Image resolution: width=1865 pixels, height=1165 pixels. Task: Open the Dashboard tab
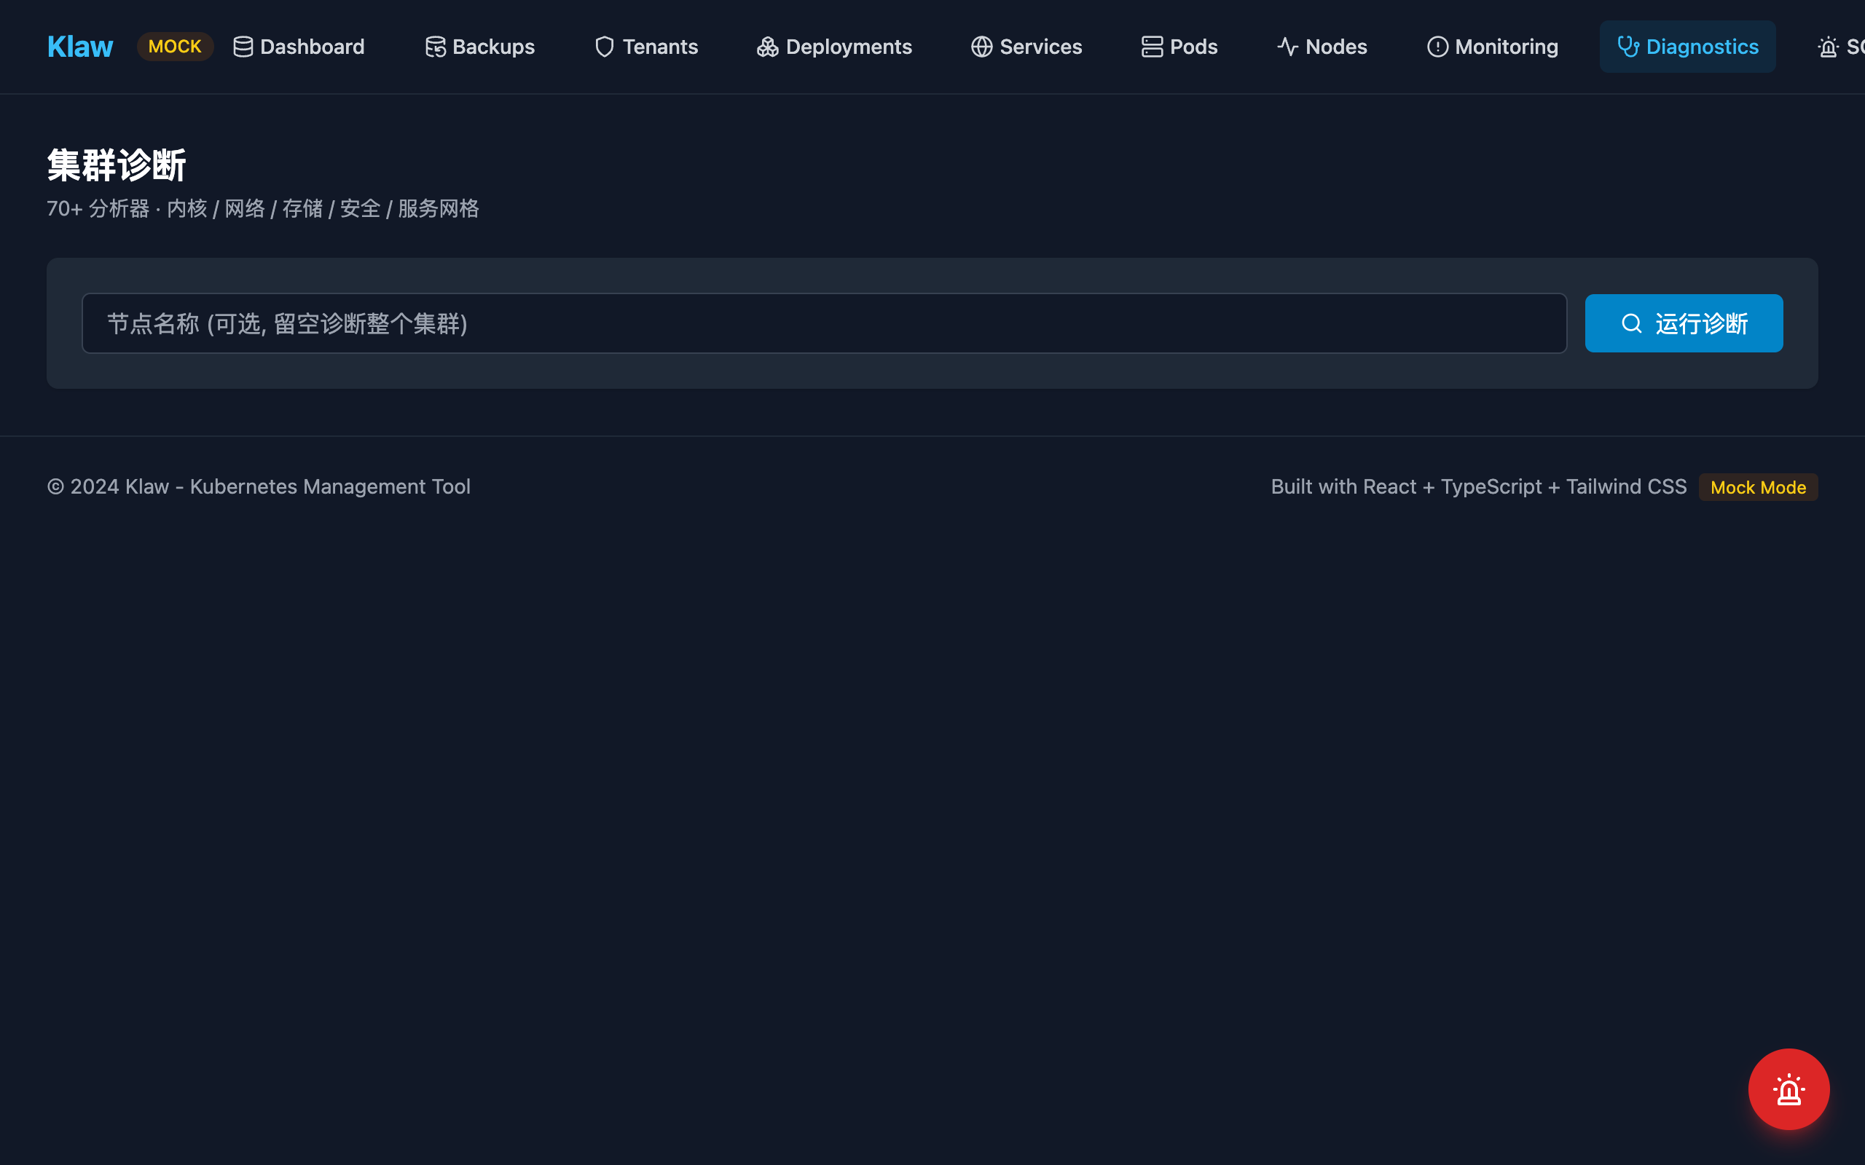click(x=299, y=47)
